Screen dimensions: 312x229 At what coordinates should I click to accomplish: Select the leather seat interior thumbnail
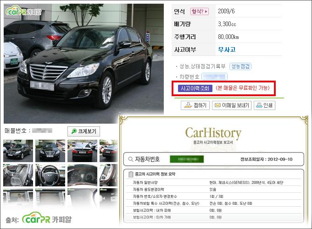point(18,175)
